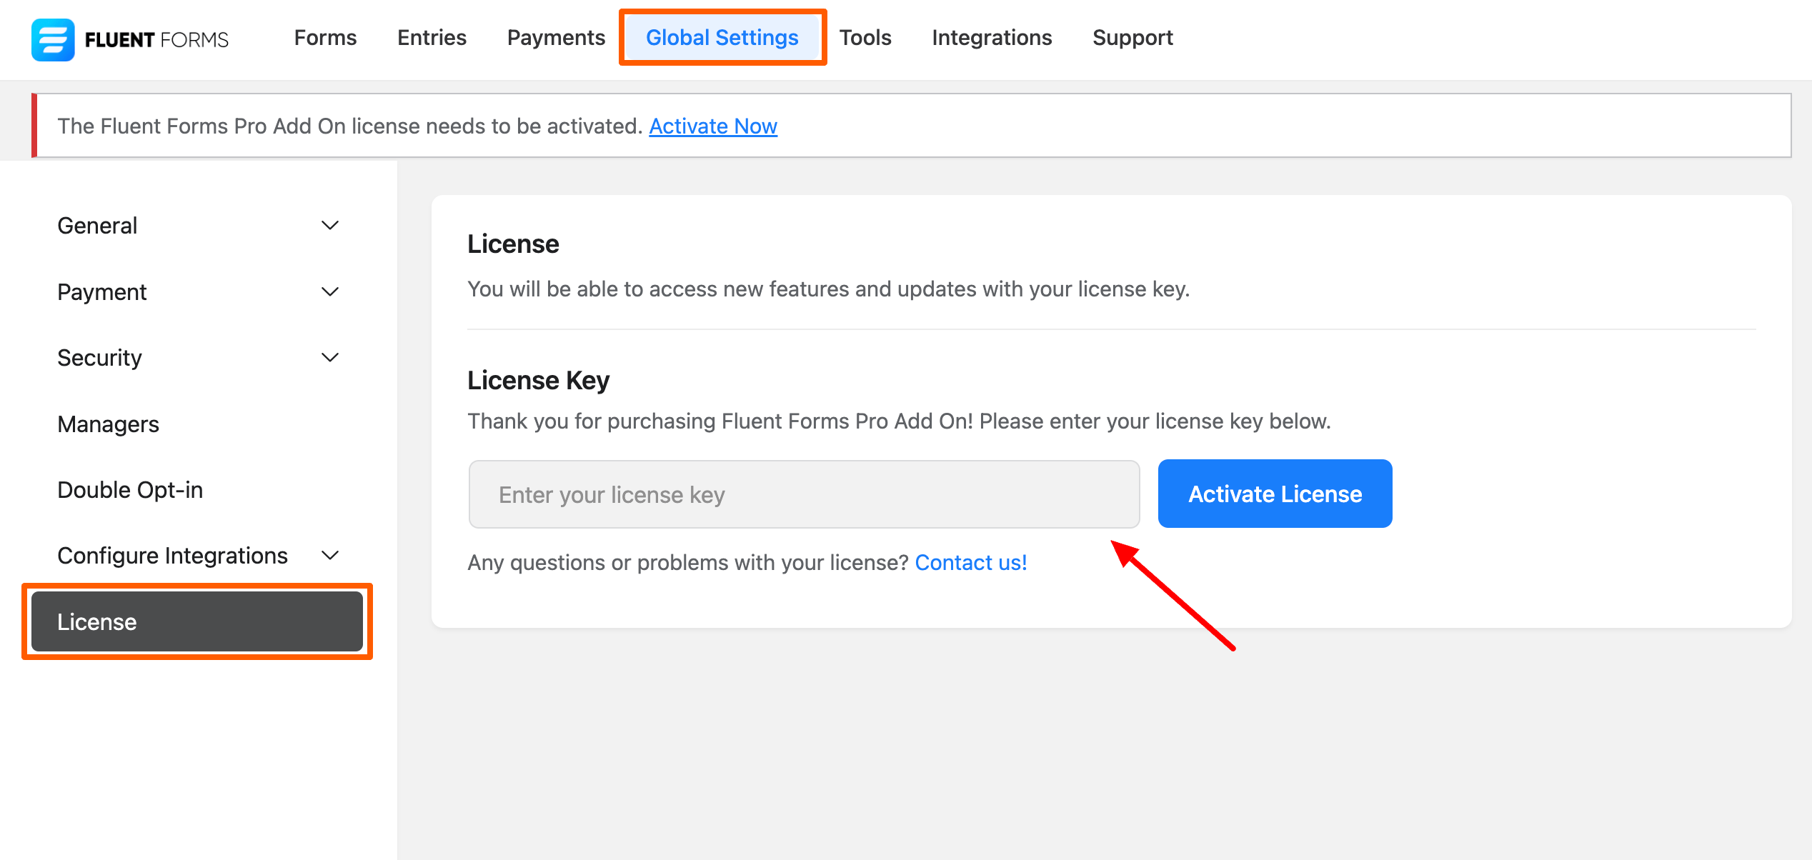
Task: Open the Support page
Action: pyautogui.click(x=1132, y=38)
